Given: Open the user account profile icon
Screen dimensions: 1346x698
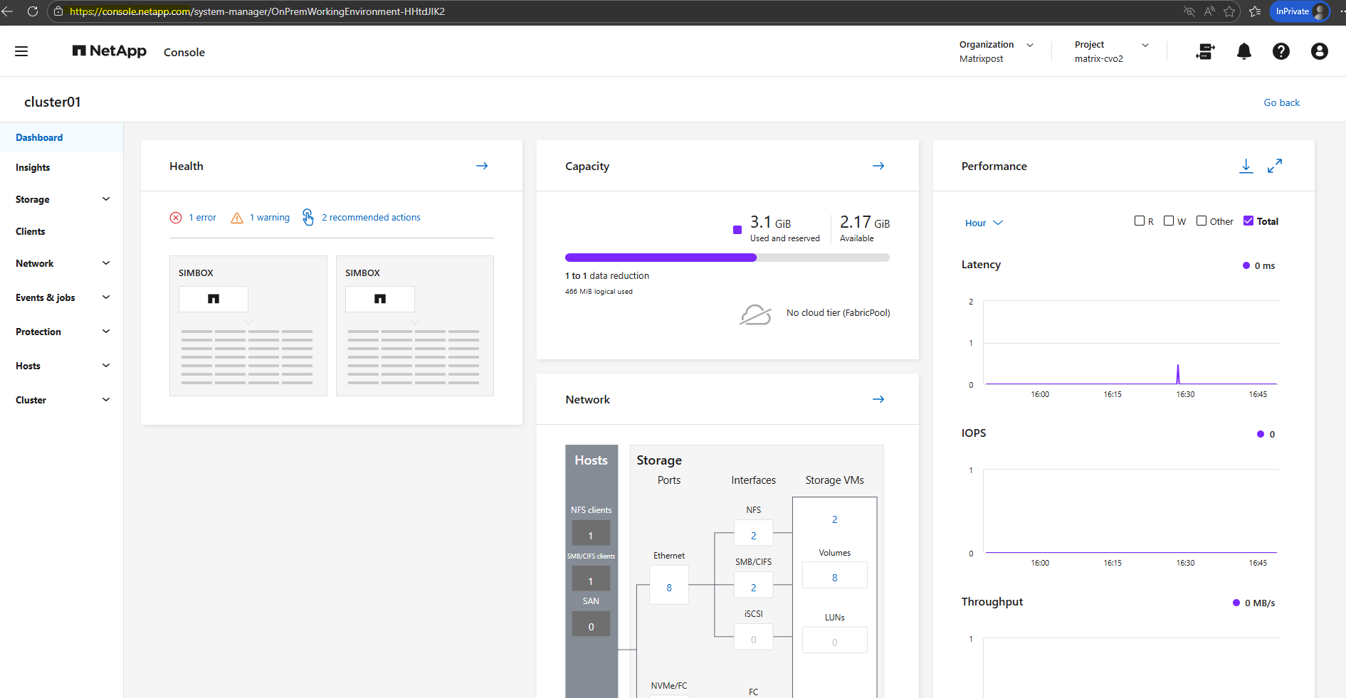Looking at the screenshot, I should coord(1319,51).
